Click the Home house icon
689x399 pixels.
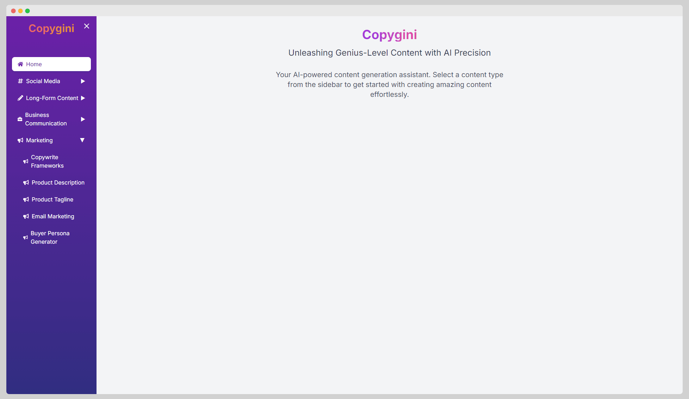(20, 64)
